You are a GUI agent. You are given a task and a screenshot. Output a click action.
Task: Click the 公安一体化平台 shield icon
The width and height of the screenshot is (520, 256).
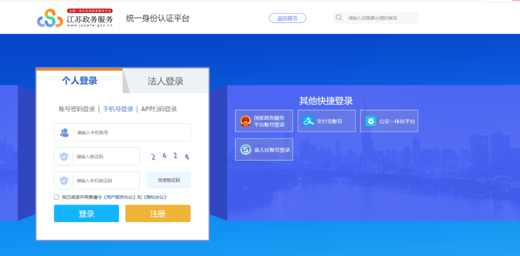[x=372, y=121]
